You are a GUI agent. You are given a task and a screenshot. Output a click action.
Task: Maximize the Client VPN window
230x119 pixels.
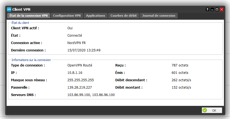(217, 10)
